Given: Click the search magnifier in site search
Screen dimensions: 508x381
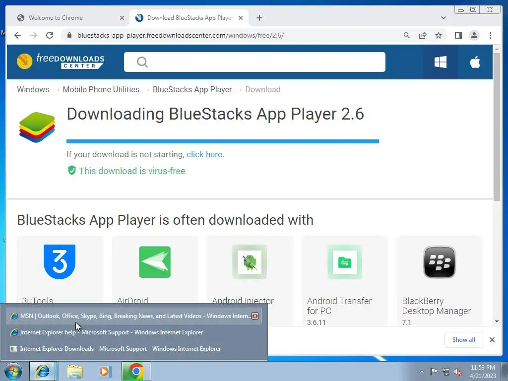Looking at the screenshot, I should 142,62.
